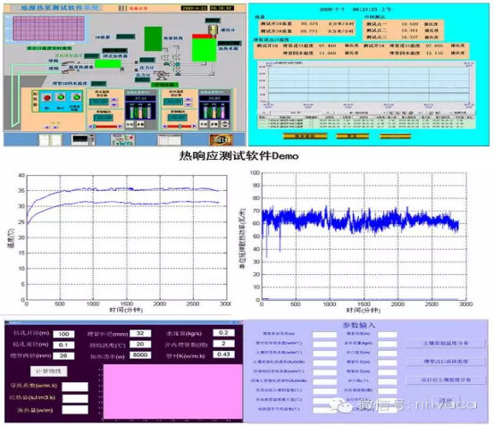
Task: Click the first yellow button in cyan window
Action: (x=305, y=136)
